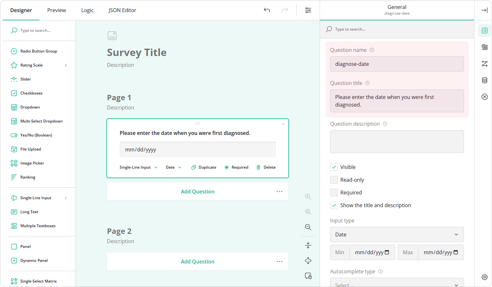Open the gear settings icon at bottom right
This screenshot has width=492, height=287.
click(x=484, y=277)
